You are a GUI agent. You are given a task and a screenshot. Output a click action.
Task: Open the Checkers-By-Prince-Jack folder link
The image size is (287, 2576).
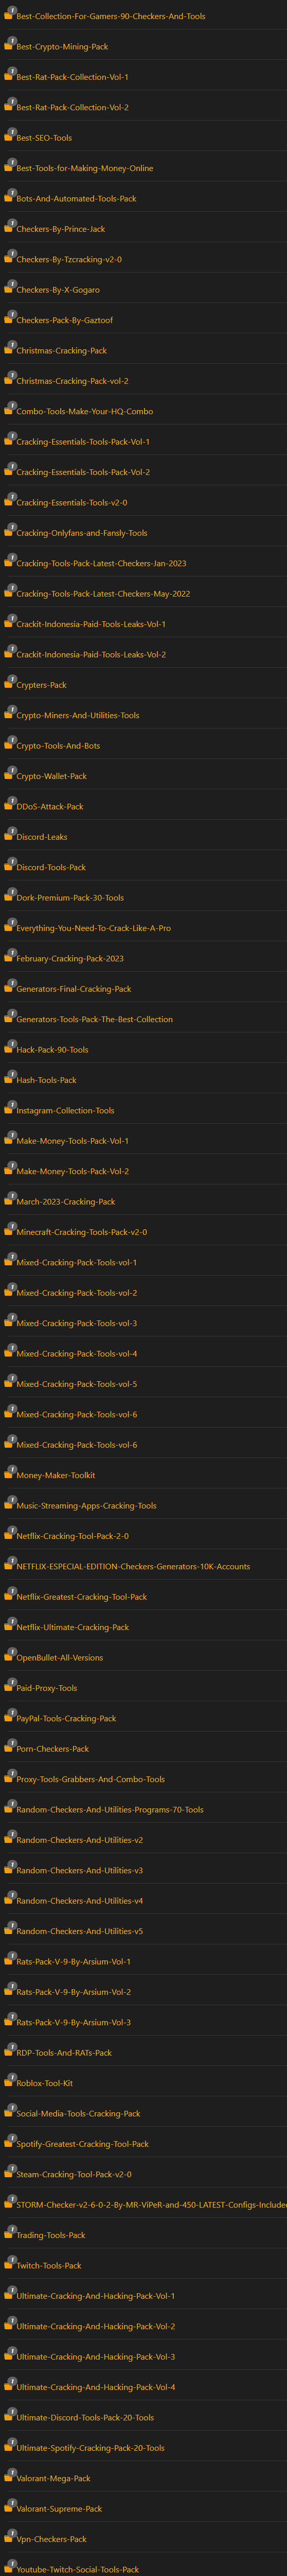pos(61,229)
